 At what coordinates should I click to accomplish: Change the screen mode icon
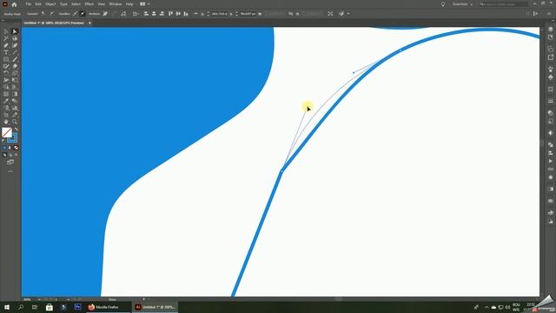point(10,163)
